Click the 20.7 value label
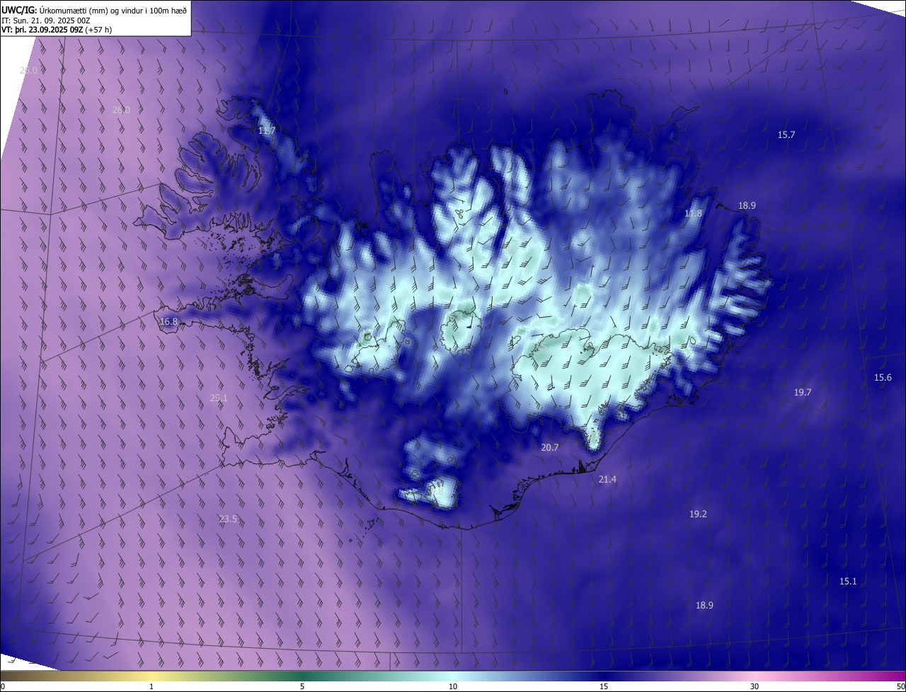Image resolution: width=906 pixels, height=692 pixels. pos(550,447)
